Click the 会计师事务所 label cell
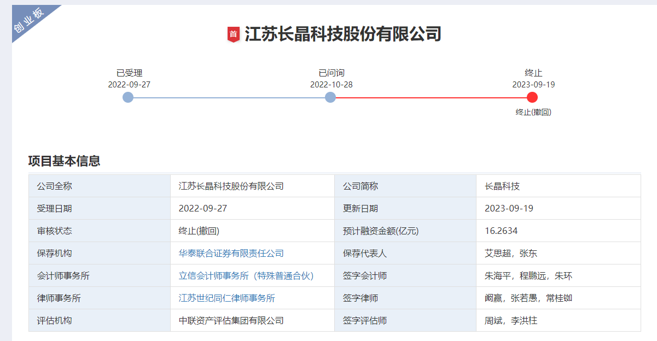The image size is (657, 341). click(x=100, y=275)
